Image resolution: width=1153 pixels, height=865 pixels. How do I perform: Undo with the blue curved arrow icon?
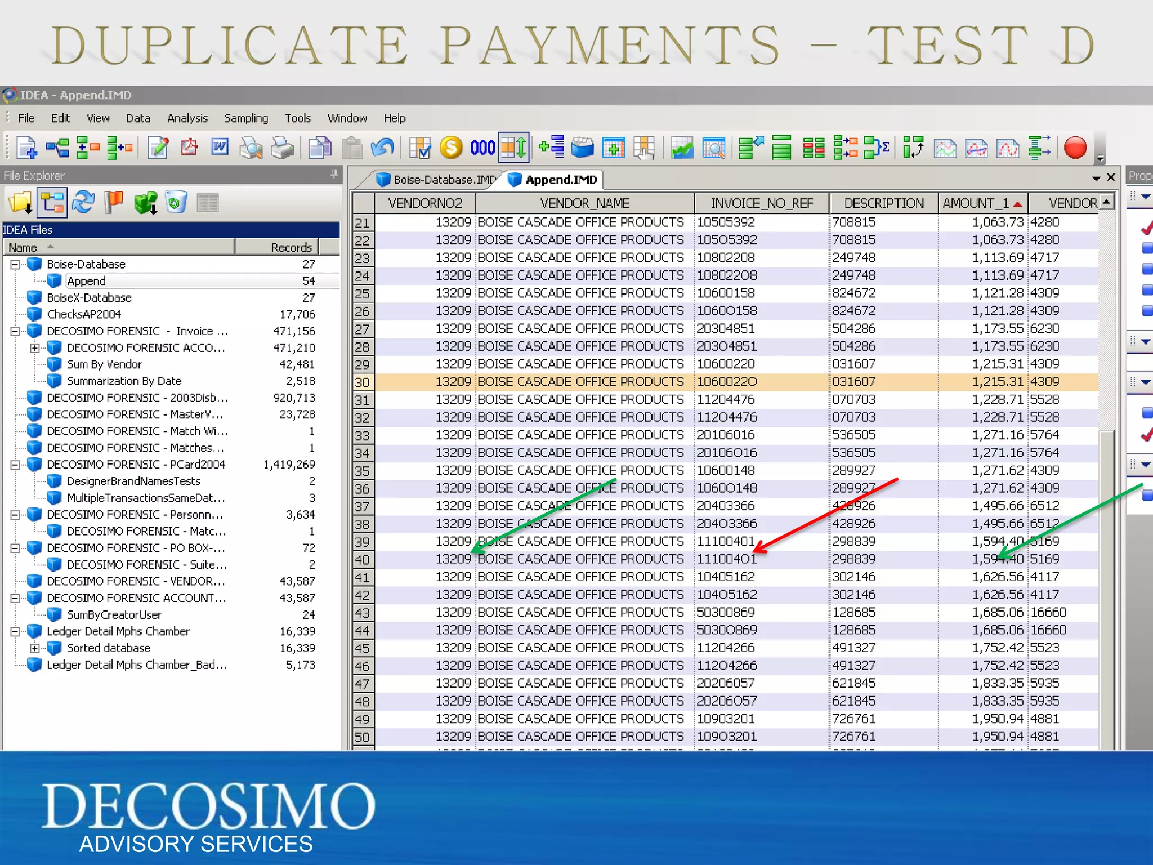tap(383, 148)
